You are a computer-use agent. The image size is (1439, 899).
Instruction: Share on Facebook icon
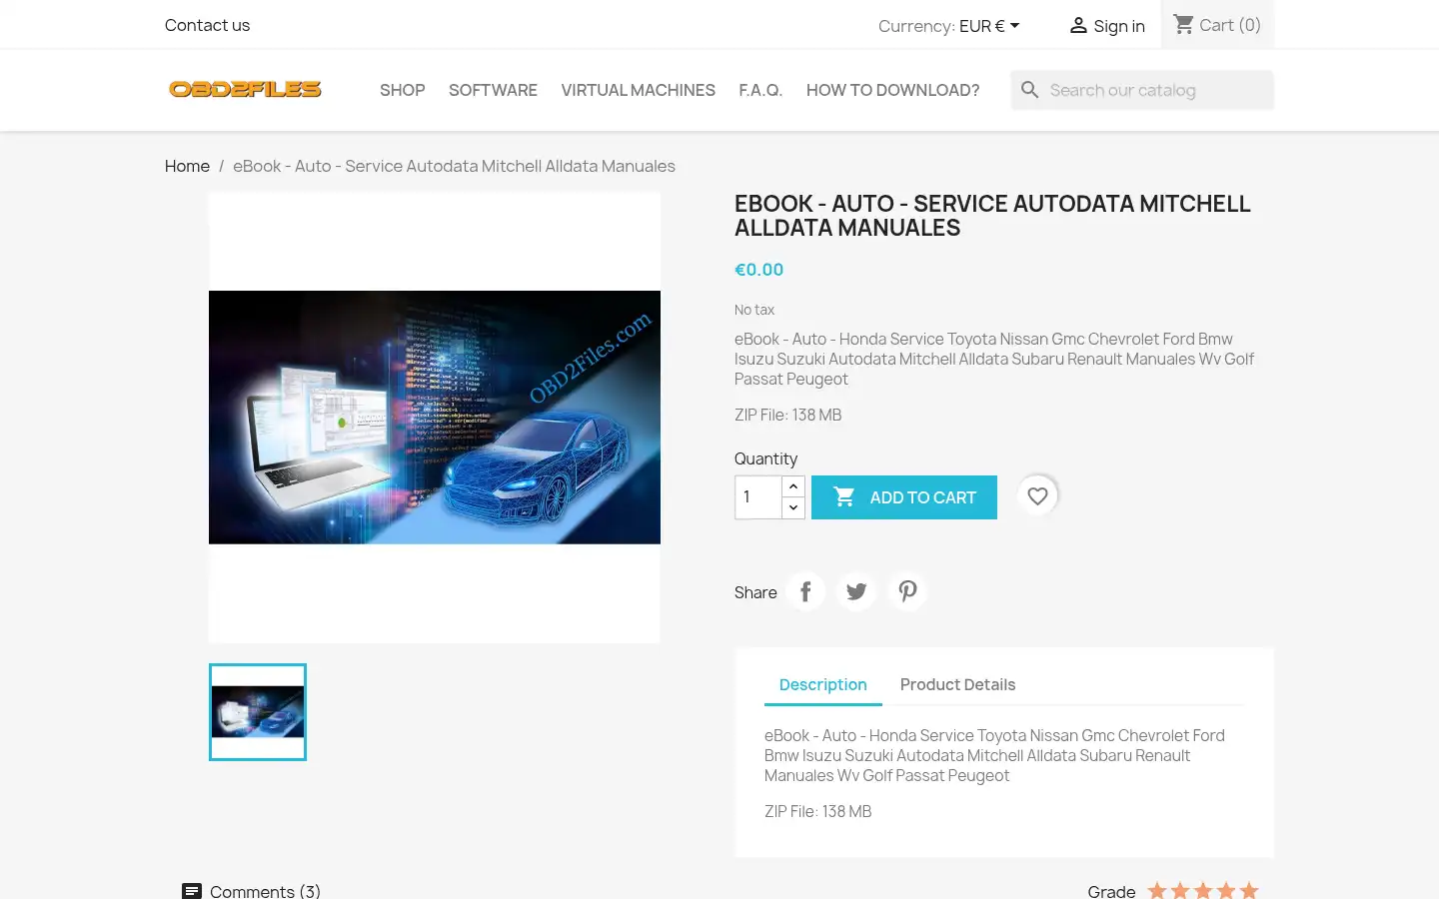click(805, 591)
